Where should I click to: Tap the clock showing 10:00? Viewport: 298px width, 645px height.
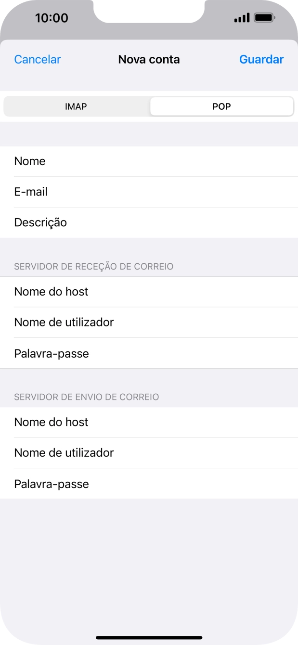(x=50, y=18)
